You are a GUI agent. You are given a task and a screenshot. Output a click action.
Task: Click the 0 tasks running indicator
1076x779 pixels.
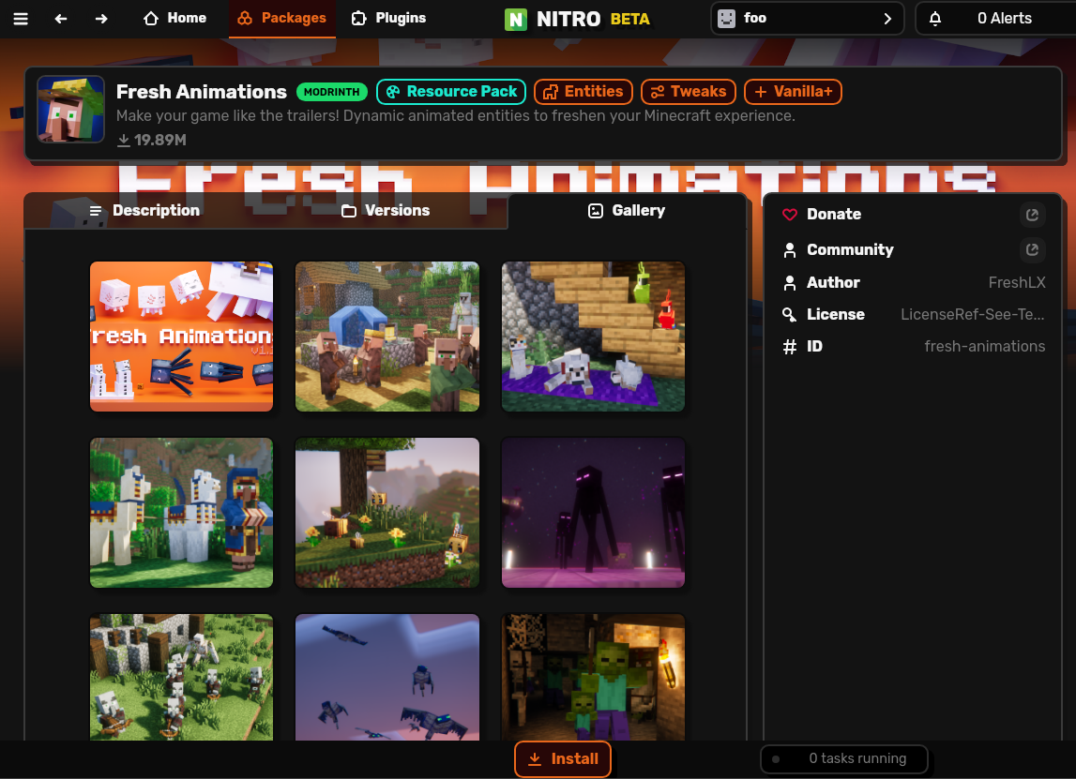844,759
